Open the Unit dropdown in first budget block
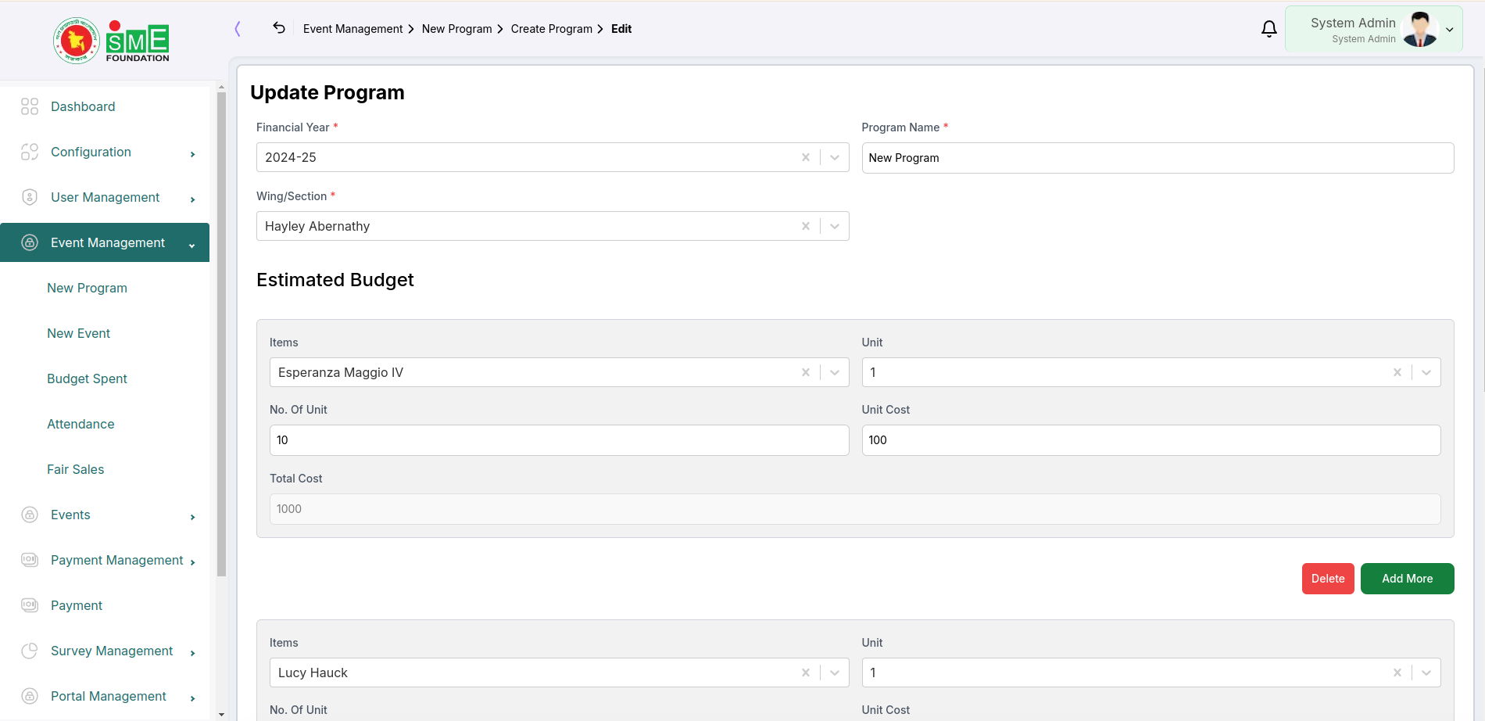This screenshot has width=1485, height=721. [1426, 372]
